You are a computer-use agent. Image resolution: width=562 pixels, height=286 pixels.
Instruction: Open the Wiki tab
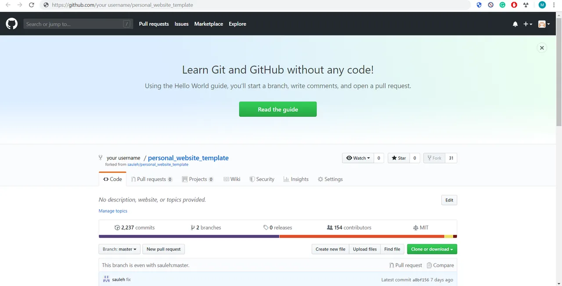tap(232, 179)
